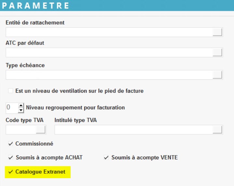The width and height of the screenshot is (234, 186).
Task: Uncheck the Catalogue Extranet checkbox
Action: (11, 172)
